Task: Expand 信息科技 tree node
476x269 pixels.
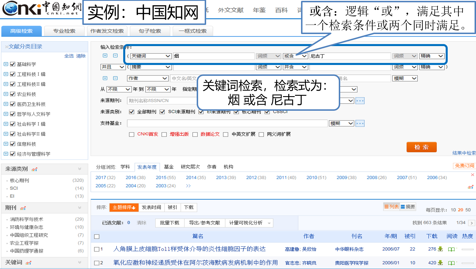Action: tap(6, 144)
